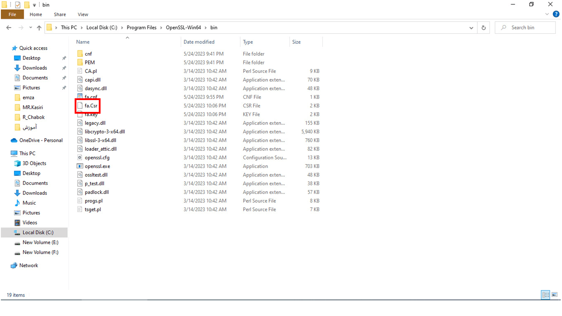The image size is (562, 316).
Task: Open recent locations dropdown arrow
Action: click(x=30, y=28)
